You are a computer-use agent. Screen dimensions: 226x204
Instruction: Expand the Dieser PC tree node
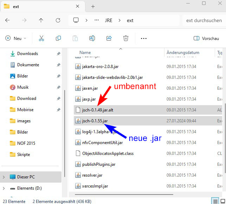click(x=4, y=177)
